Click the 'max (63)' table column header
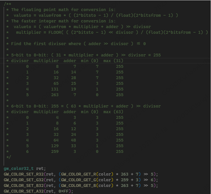This screenshot has width=211, height=194. (113, 112)
